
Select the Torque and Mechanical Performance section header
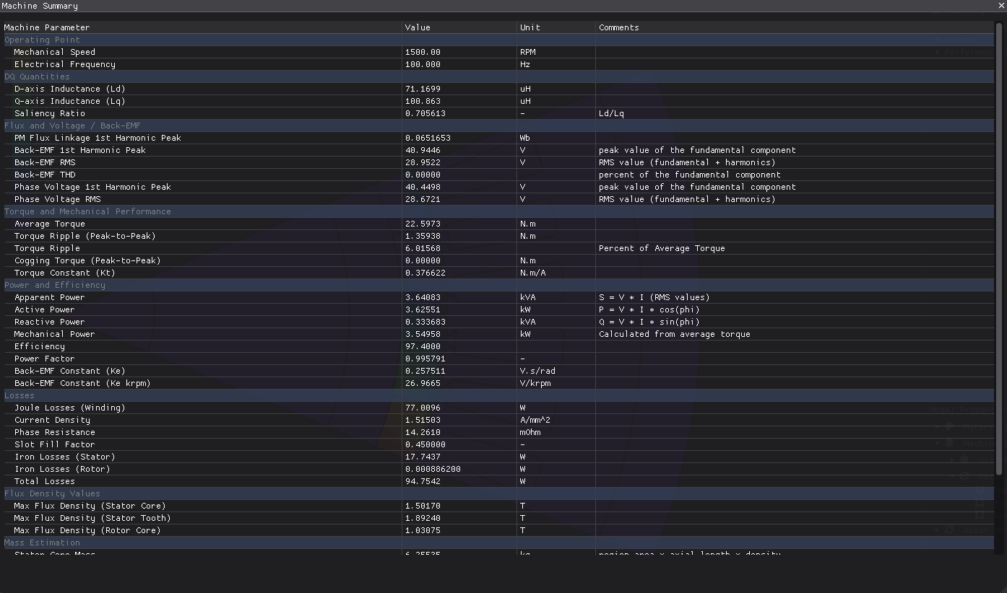click(x=498, y=211)
